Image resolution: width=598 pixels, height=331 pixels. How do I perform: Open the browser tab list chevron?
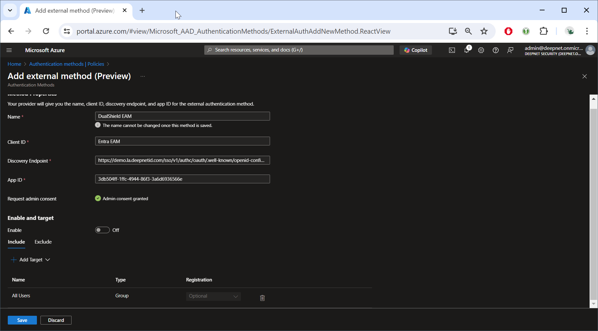[10, 10]
